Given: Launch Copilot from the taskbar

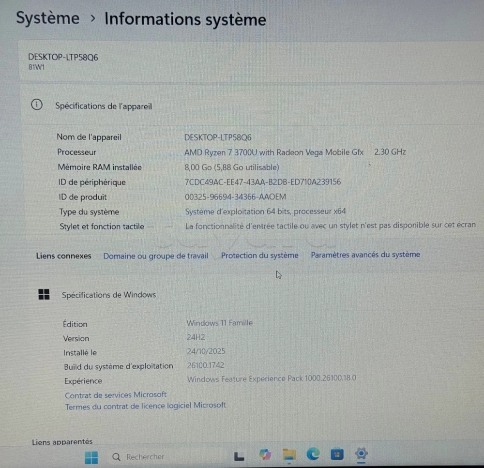Looking at the screenshot, I should (x=265, y=454).
